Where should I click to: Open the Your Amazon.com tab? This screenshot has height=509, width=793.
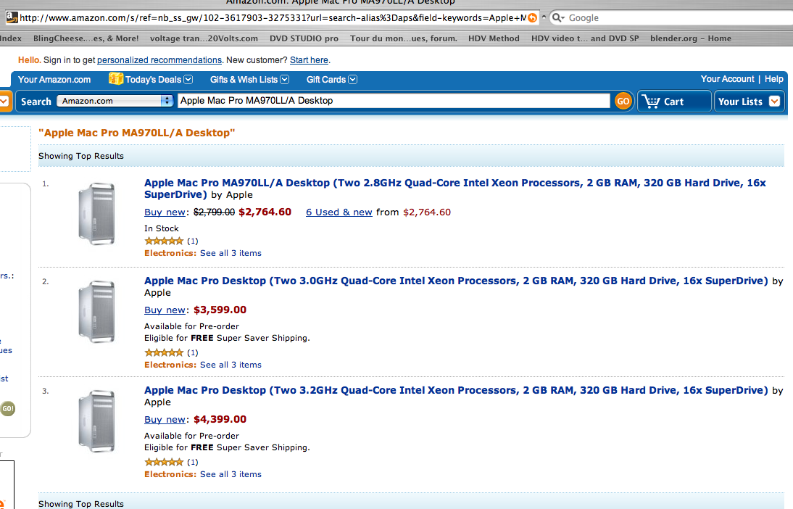[x=54, y=80]
